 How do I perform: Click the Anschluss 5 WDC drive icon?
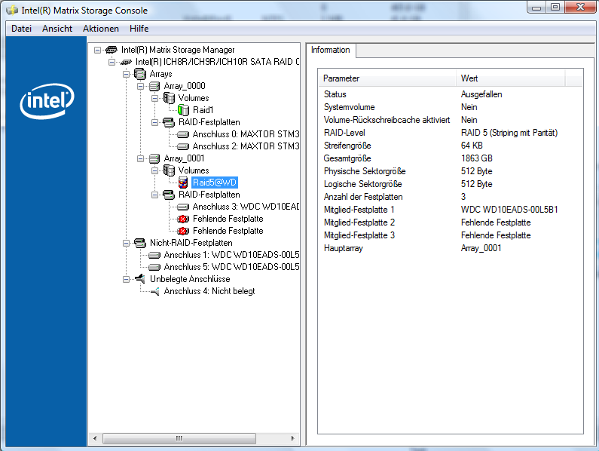[154, 267]
